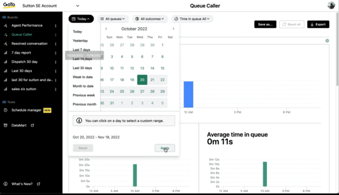
Task: Click the What's New external link icon
Action: point(39,184)
